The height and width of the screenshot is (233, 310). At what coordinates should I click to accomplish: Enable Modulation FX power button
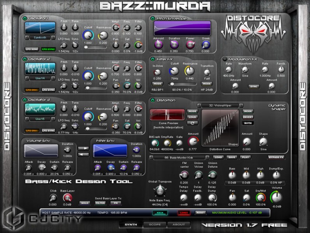(225, 59)
